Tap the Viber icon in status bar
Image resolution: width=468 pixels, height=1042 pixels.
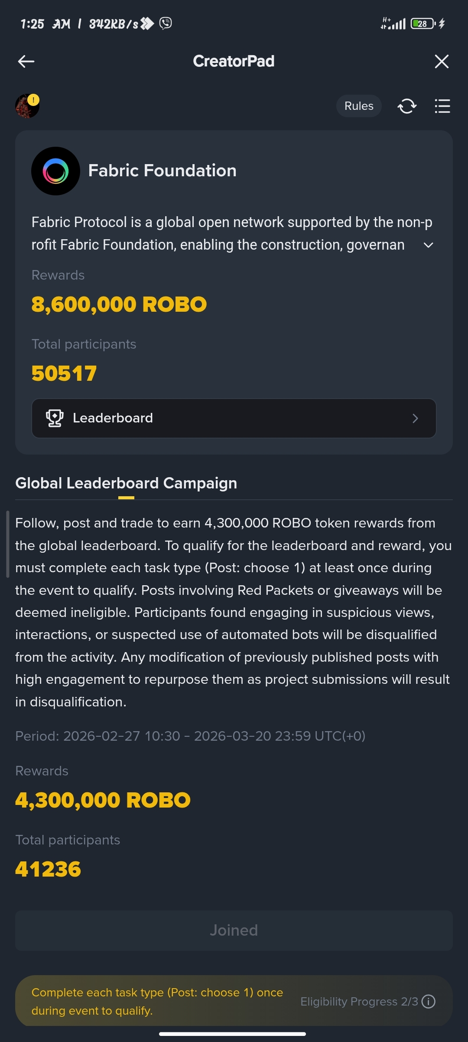[166, 23]
